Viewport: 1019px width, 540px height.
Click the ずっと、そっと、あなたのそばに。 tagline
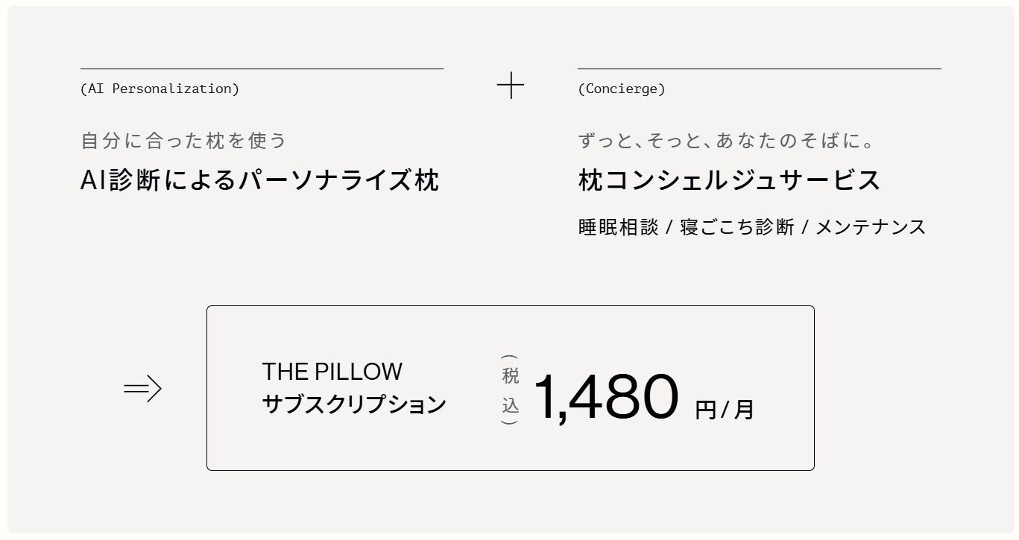pos(726,140)
